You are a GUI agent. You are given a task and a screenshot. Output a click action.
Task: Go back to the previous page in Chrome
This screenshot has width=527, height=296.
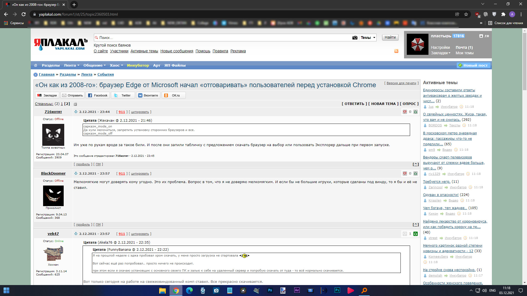coord(6,14)
